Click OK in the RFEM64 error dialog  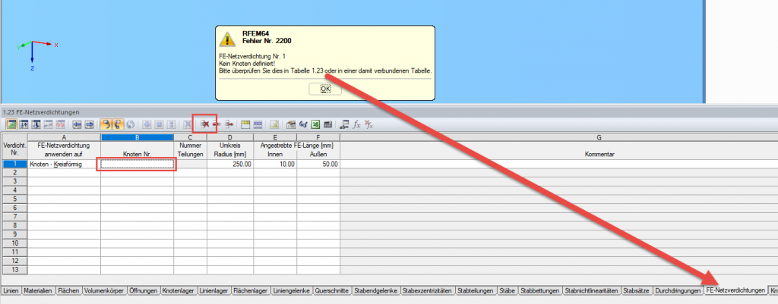point(325,89)
